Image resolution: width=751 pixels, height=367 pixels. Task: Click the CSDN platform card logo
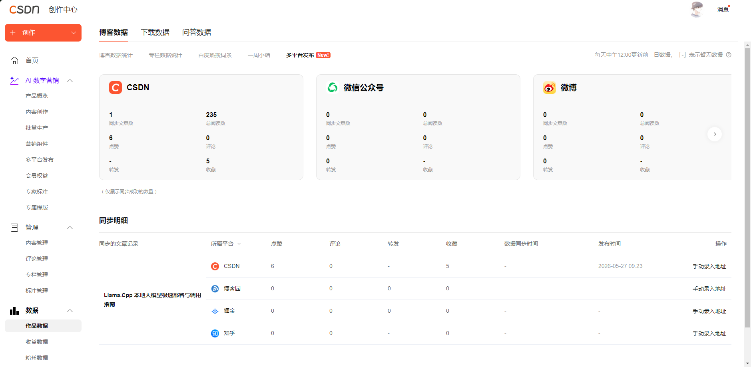(116, 87)
